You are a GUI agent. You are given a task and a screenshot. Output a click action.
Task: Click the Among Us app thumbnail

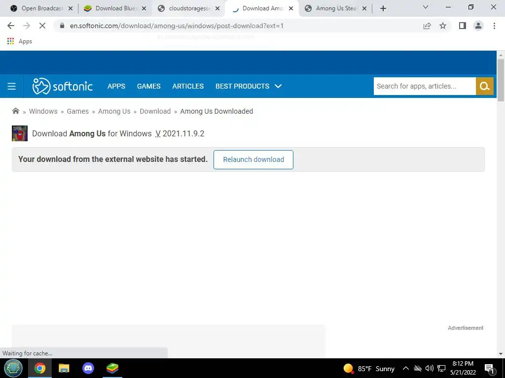(20, 133)
